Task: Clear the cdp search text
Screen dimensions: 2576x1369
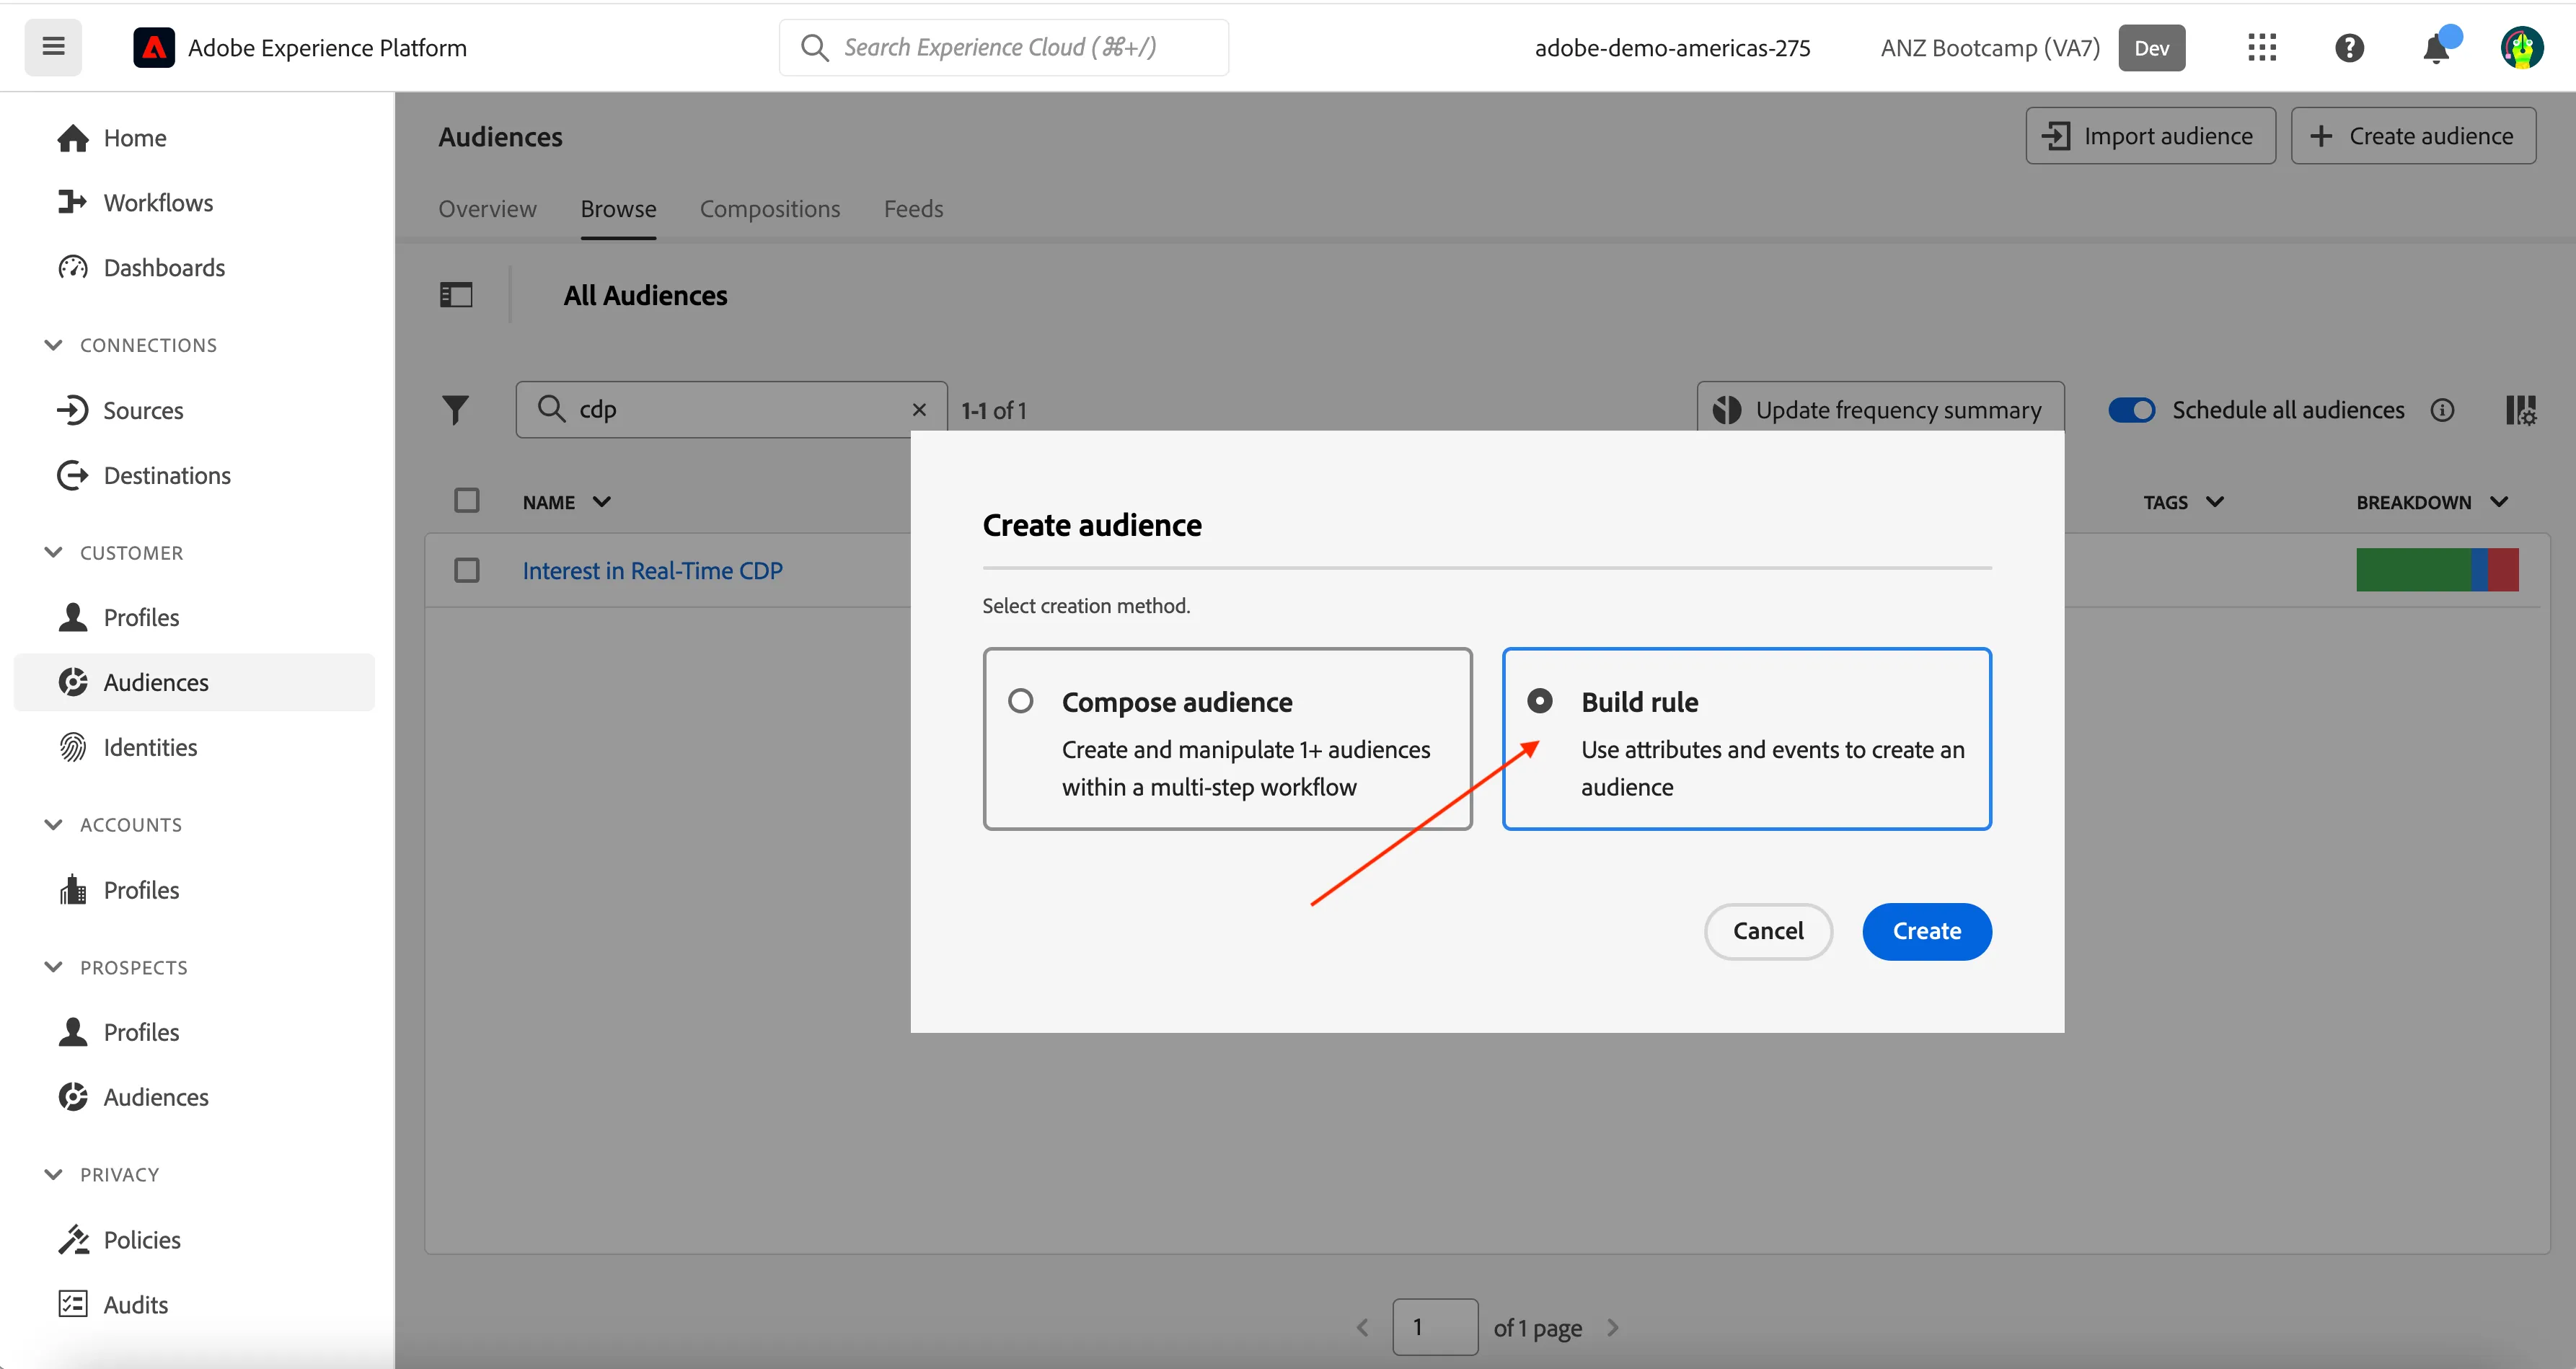Action: pyautogui.click(x=919, y=410)
